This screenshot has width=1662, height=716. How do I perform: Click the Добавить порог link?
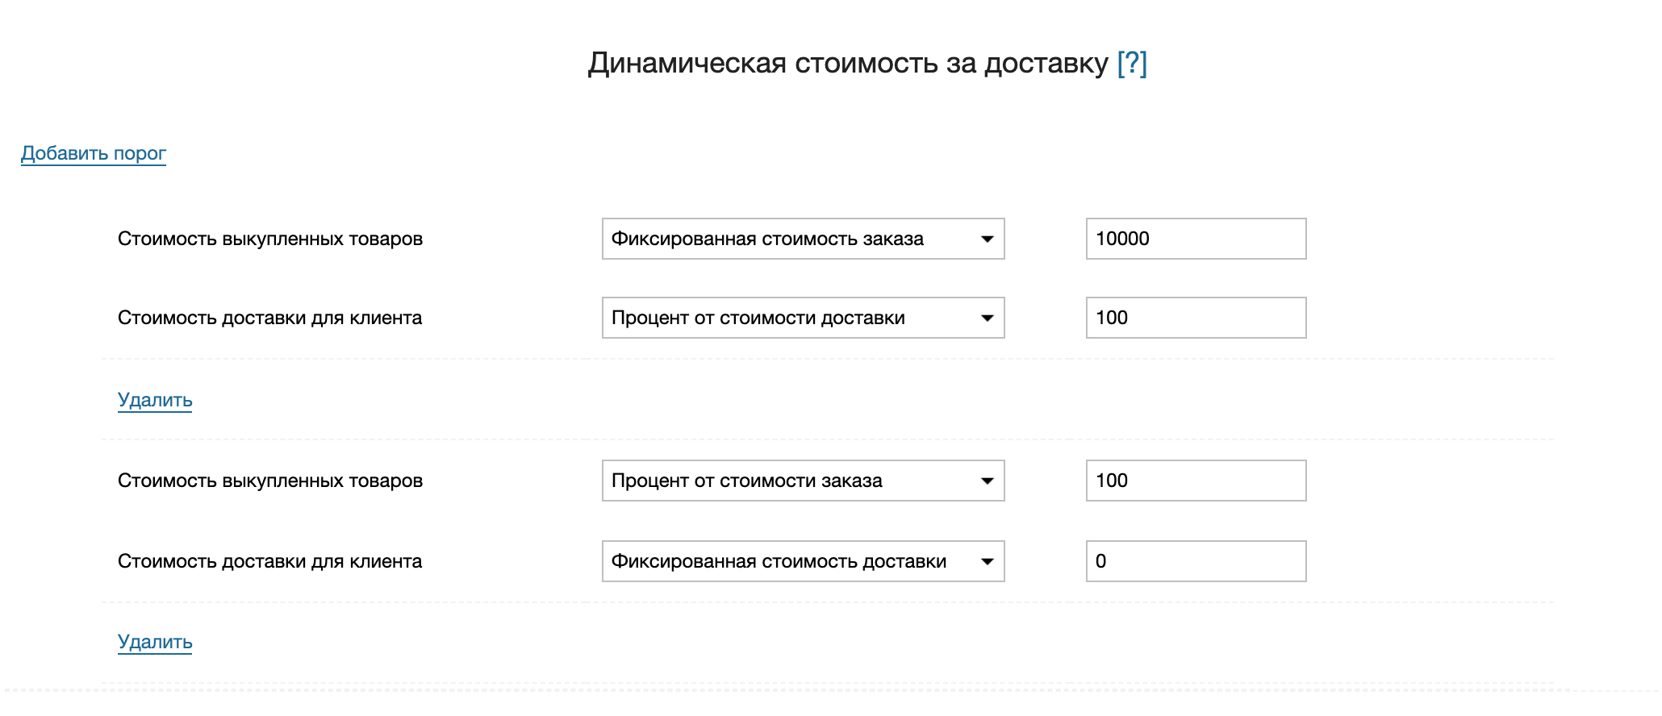pyautogui.click(x=93, y=153)
